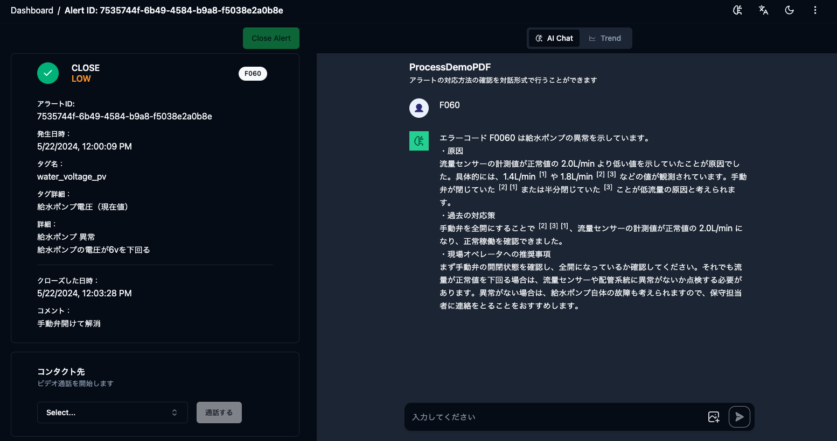
Task: Click citation [3] after 半分閉じていた
Action: click(608, 187)
